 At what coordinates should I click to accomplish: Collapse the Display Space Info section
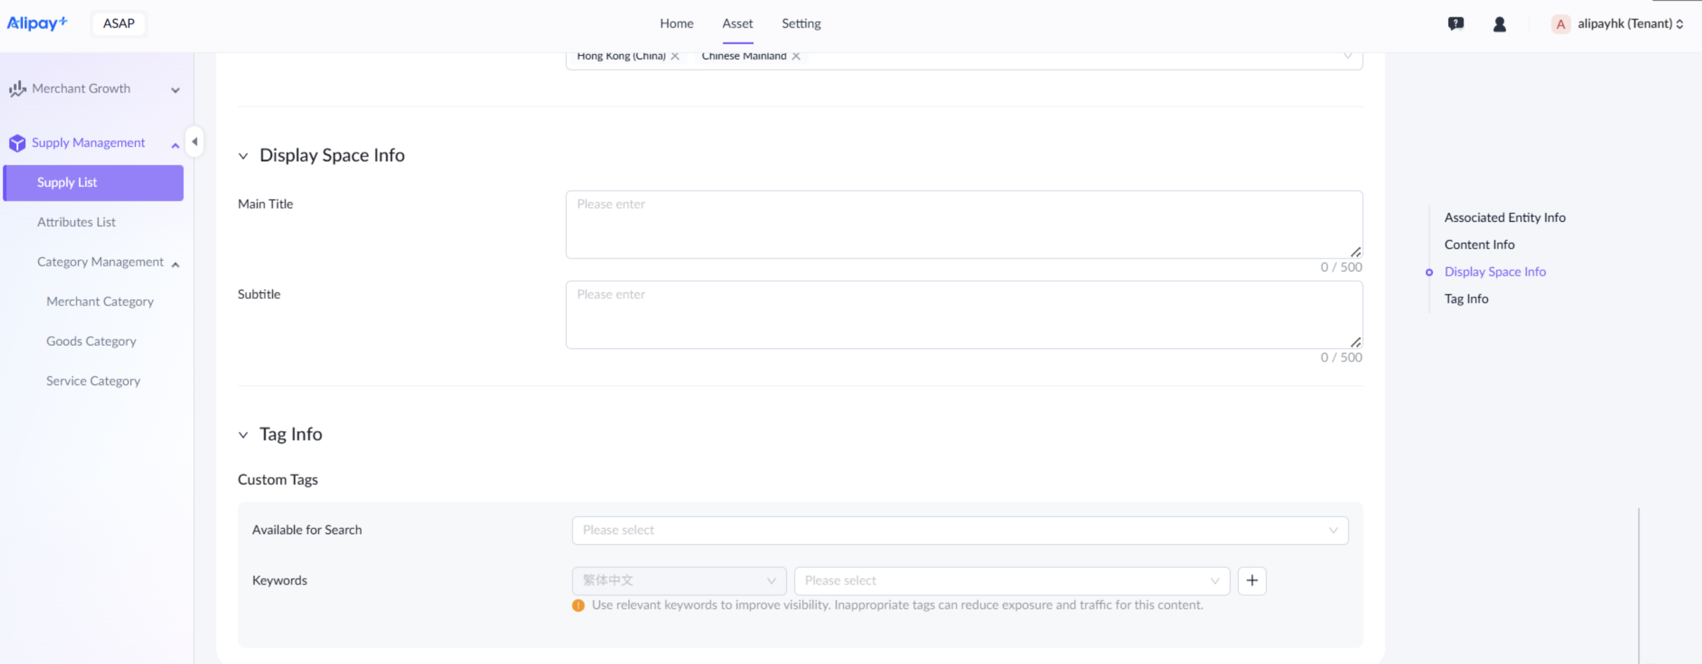pyautogui.click(x=243, y=156)
